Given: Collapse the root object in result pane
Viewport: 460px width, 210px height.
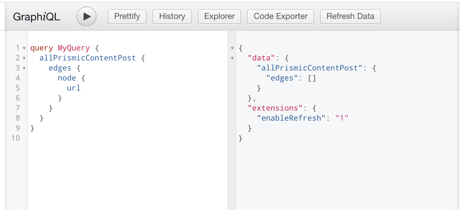Looking at the screenshot, I should pyautogui.click(x=232, y=48).
